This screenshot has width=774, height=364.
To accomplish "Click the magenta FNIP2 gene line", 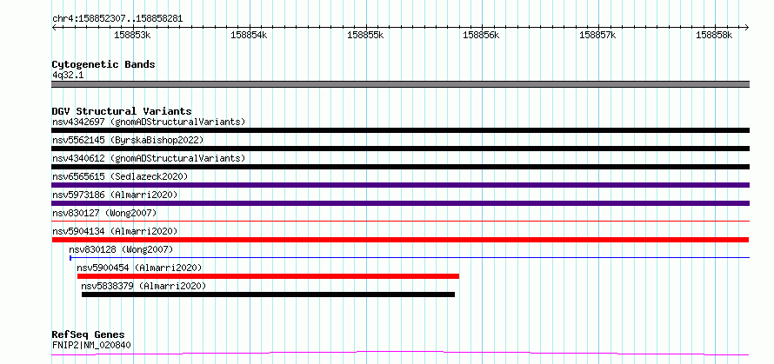I will click(x=400, y=354).
